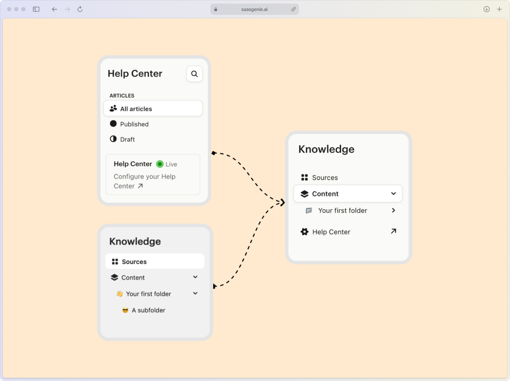The height and width of the screenshot is (381, 510).
Task: Click the Help Center gear icon
Action: [305, 231]
